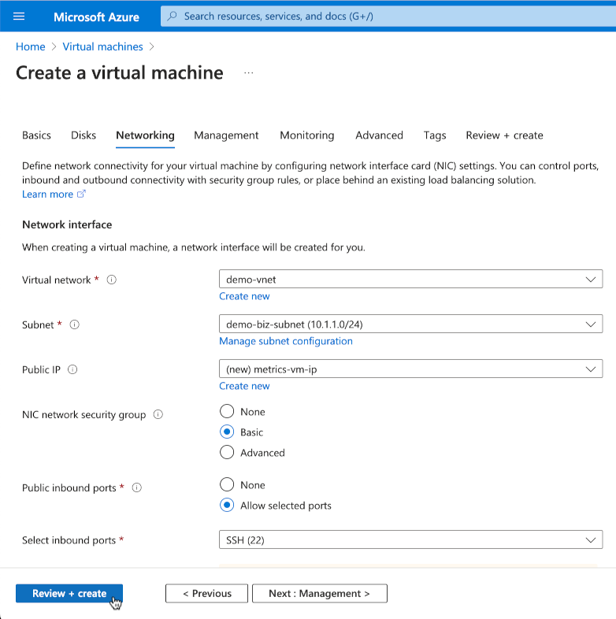
Task: Expand the Virtual network demo-vnet dropdown
Action: click(x=410, y=279)
